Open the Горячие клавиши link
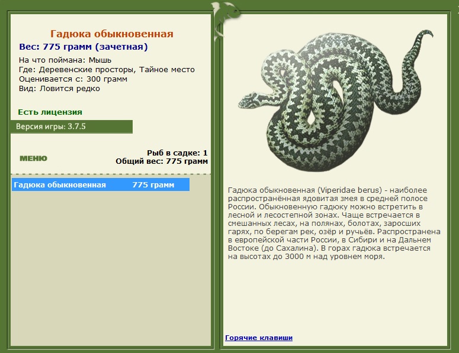This screenshot has width=459, height=353. (259, 338)
